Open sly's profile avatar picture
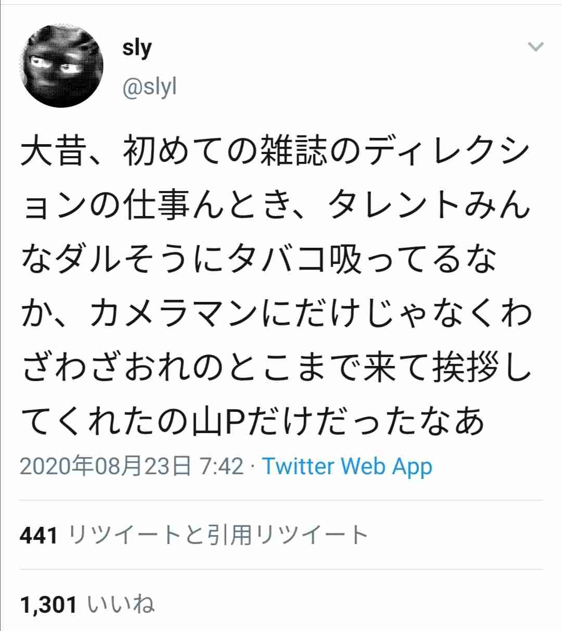 click(61, 66)
